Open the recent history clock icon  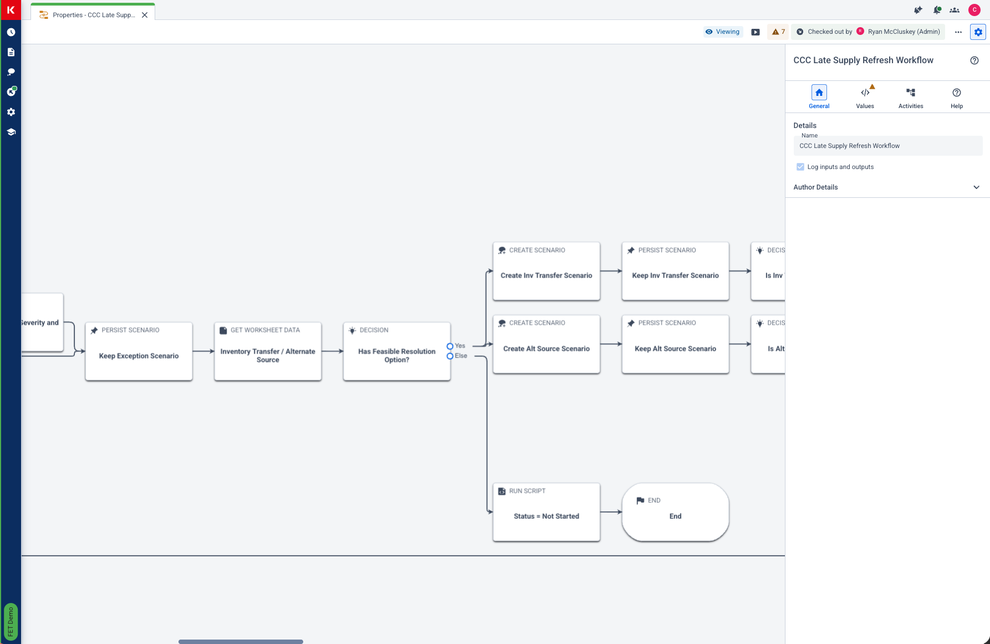[11, 32]
